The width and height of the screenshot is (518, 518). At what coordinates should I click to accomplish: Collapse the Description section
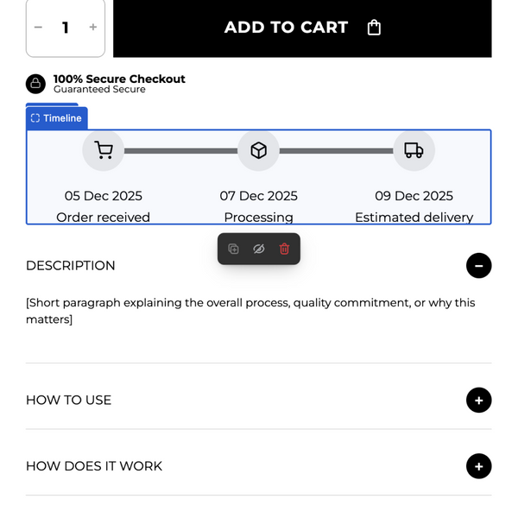(478, 266)
